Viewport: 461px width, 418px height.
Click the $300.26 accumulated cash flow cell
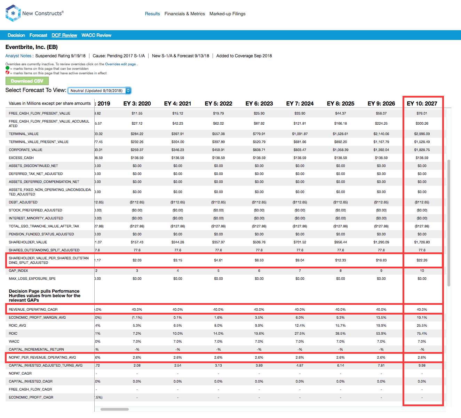pyautogui.click(x=422, y=124)
